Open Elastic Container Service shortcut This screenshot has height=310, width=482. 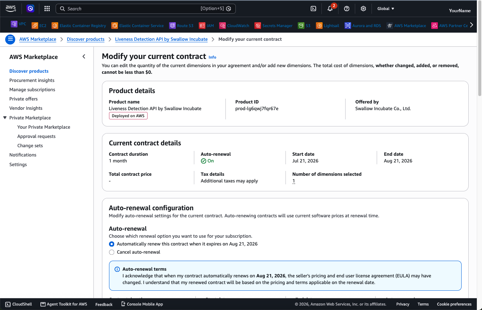(138, 26)
